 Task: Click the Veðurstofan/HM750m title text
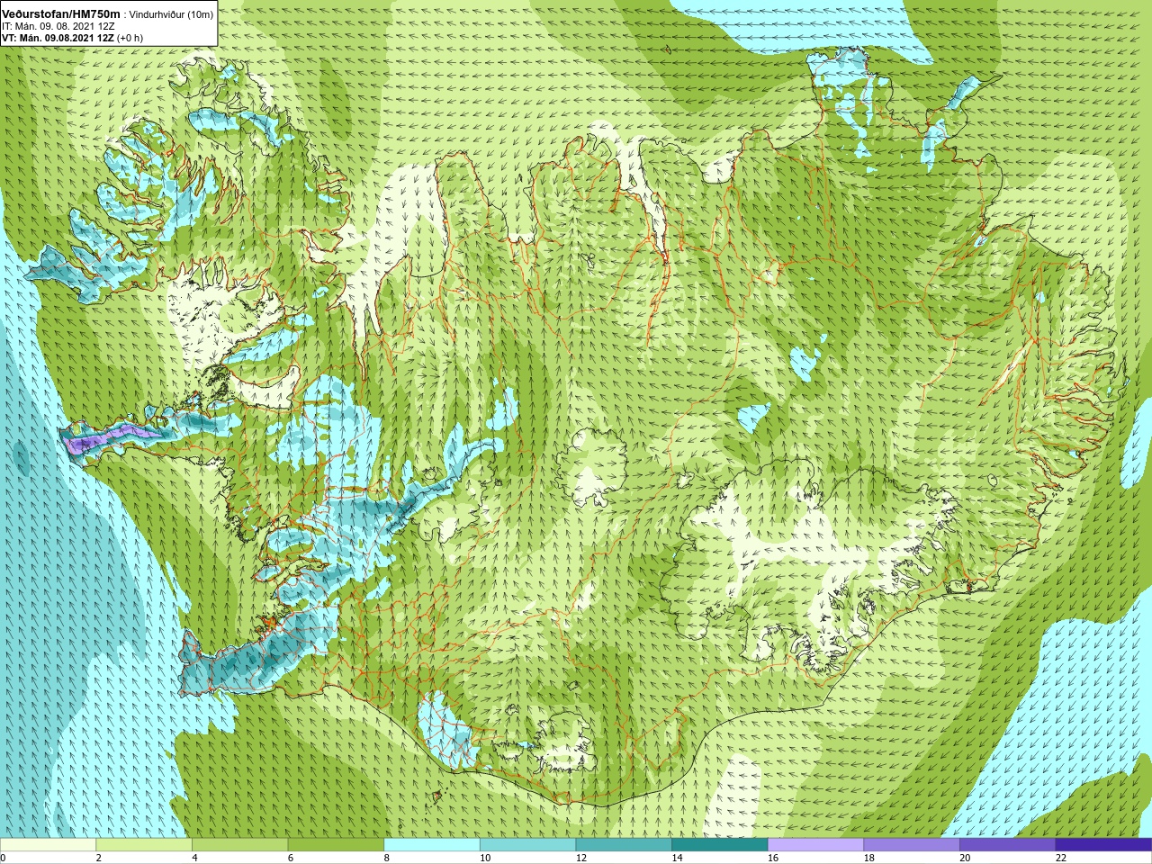[61, 13]
